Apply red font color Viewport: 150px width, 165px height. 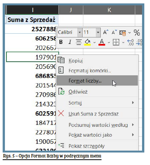coord(102,42)
